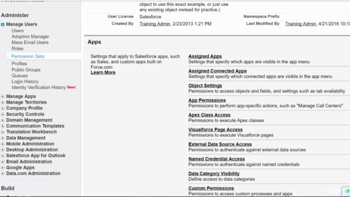Expand Email Administration arrow
This screenshot has width=350, height=197.
click(3, 162)
